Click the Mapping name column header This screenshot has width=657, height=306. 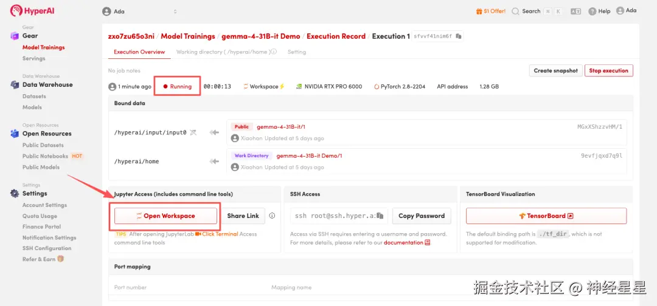(x=291, y=288)
